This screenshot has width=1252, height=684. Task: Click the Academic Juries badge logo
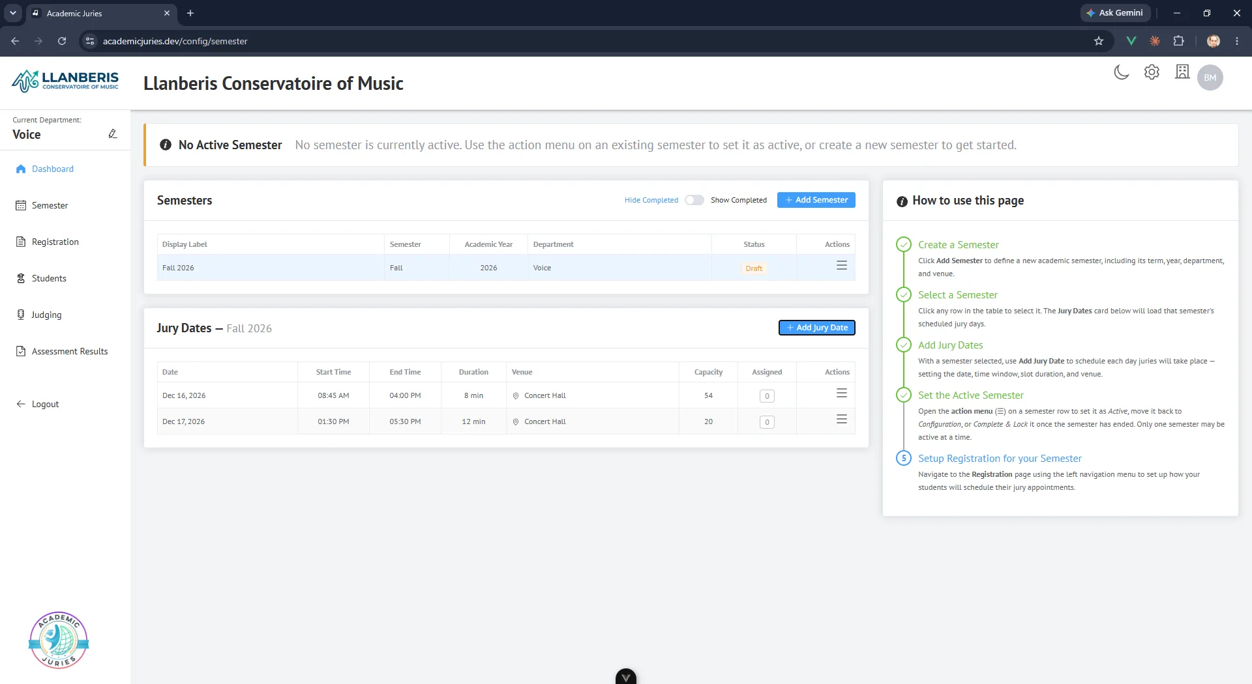59,640
